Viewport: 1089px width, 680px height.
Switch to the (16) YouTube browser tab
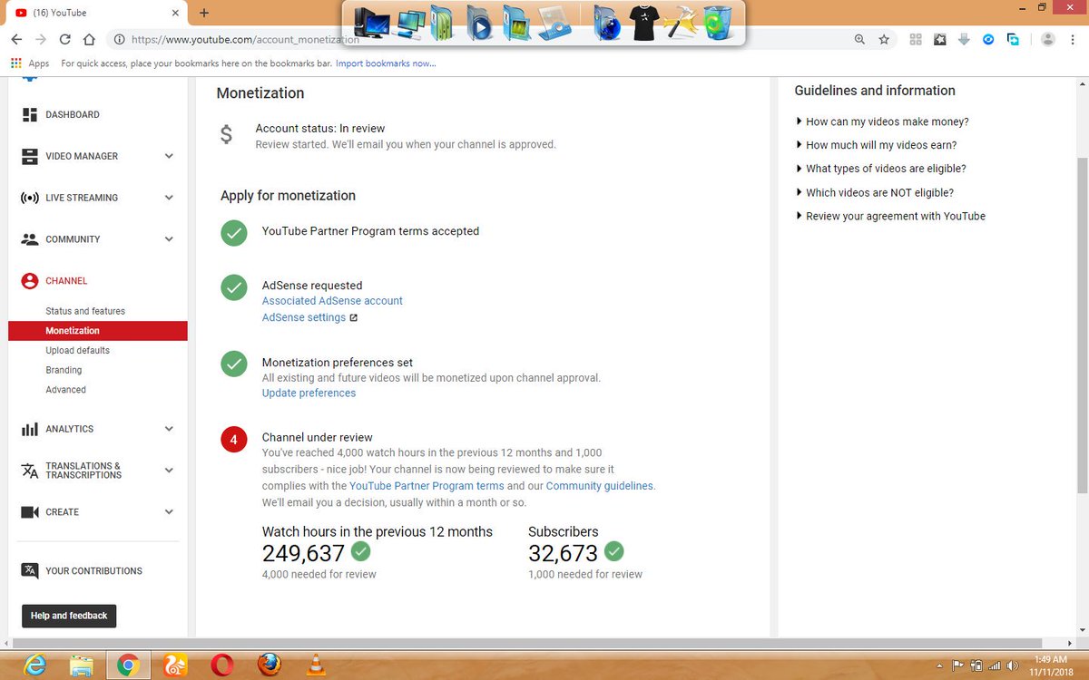point(95,13)
